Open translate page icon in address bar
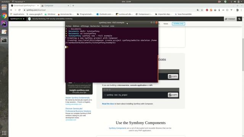 197,10
